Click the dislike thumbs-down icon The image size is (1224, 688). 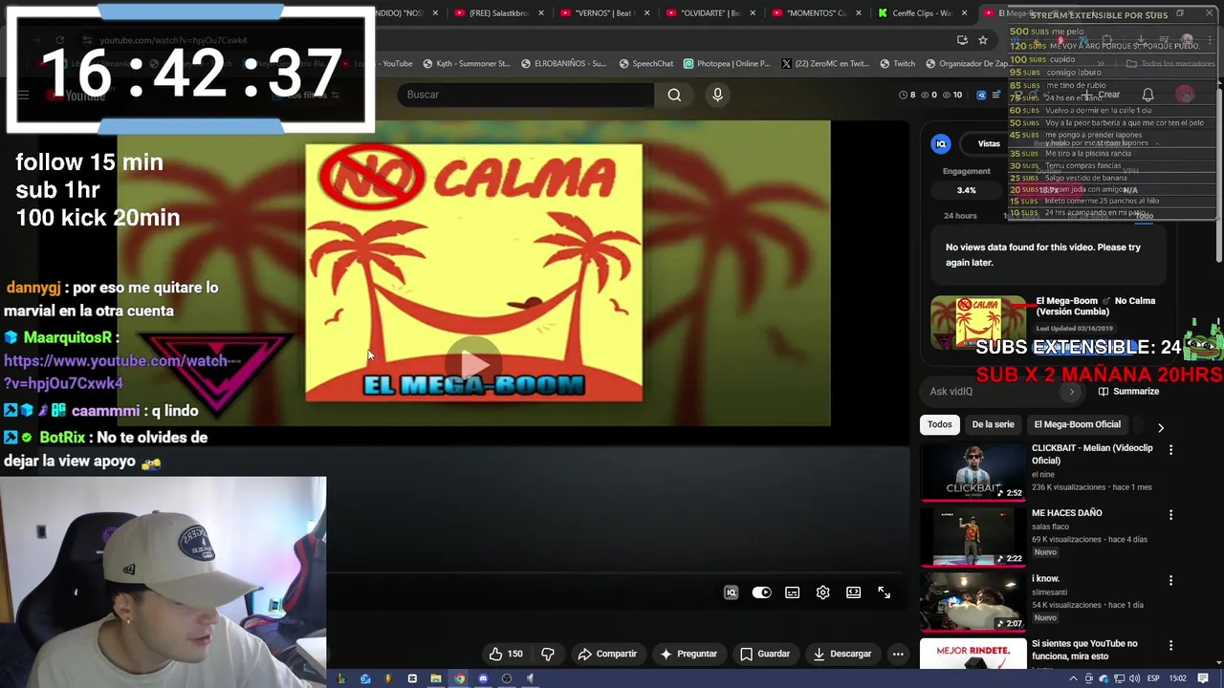[x=548, y=654]
